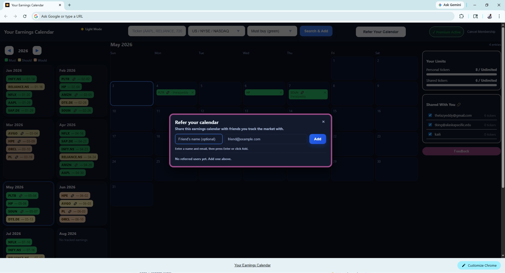
Task: Select HPE 06-02 chip in Jun 2026
Action: (75, 195)
